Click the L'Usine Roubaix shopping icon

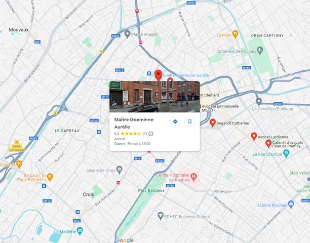pos(291,205)
